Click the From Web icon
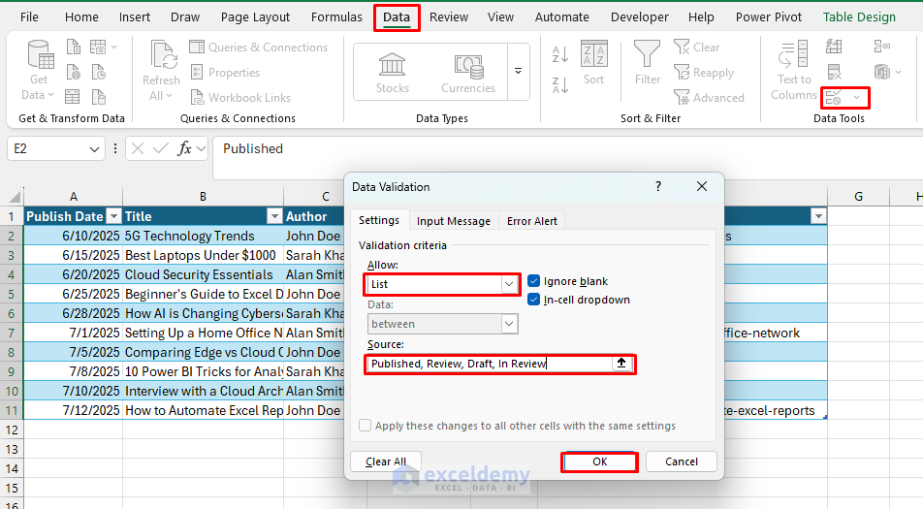923x509 pixels. [x=74, y=72]
